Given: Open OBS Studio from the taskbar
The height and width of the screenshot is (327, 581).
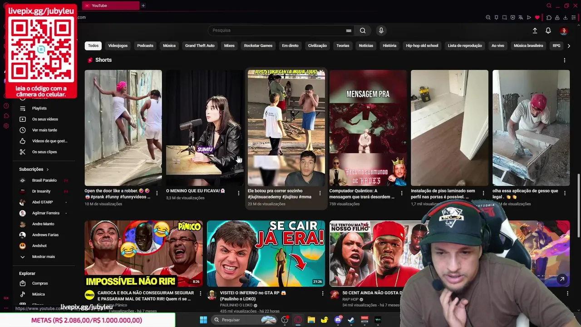Looking at the screenshot, I should [x=285, y=320].
